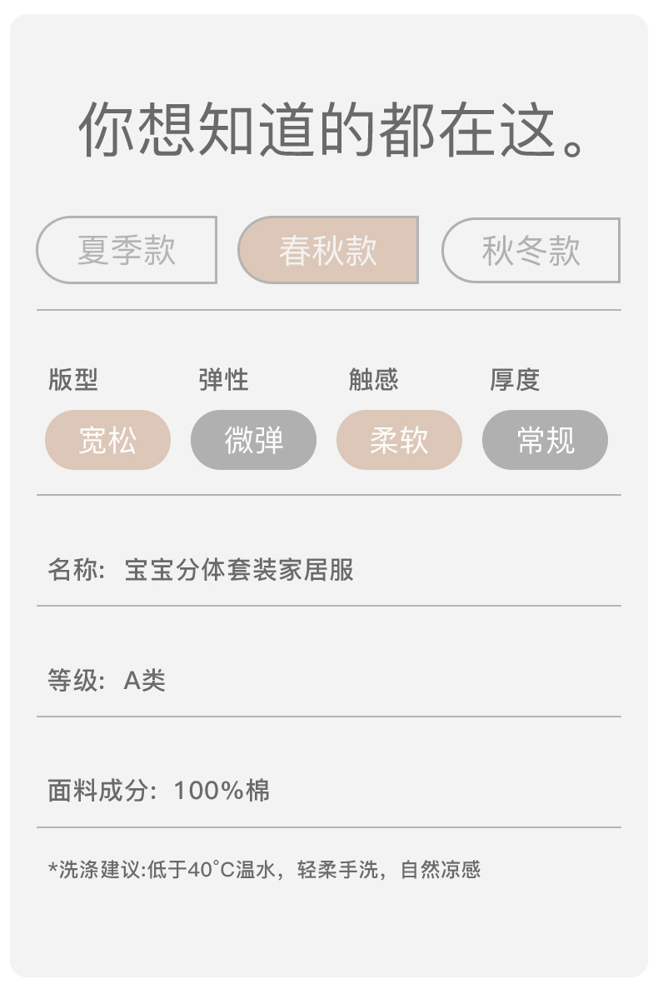Select the product name 宝宝分体套装家居服
This screenshot has width=658, height=984.
239,570
